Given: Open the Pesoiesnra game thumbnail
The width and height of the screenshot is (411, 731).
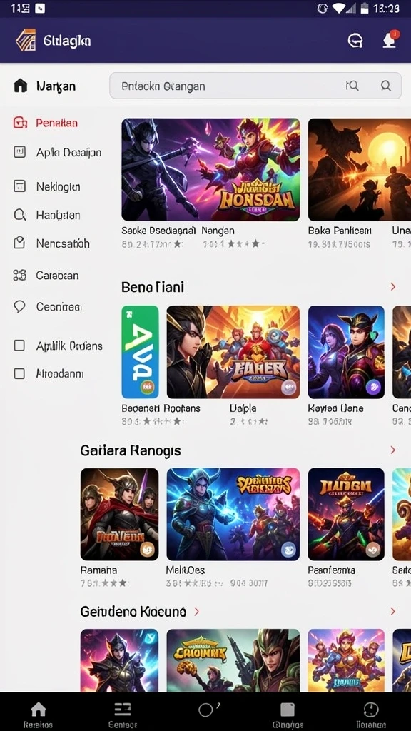Looking at the screenshot, I should coord(346,514).
